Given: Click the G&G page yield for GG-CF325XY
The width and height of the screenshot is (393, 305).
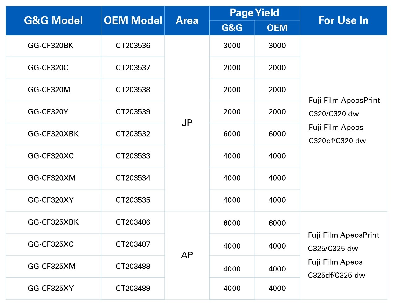Looking at the screenshot, I should [x=232, y=288].
